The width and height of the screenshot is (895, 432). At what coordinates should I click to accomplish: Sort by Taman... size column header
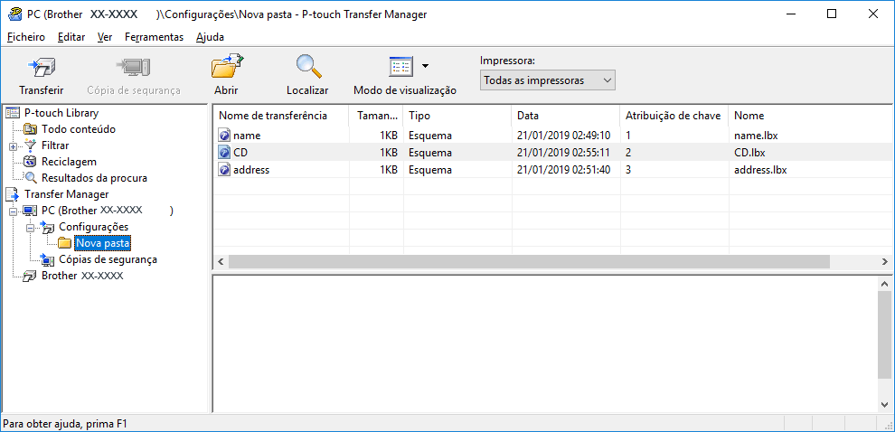(375, 116)
